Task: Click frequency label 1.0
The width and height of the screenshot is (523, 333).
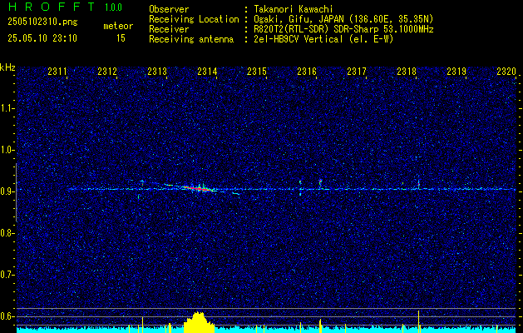Action: pos(7,150)
